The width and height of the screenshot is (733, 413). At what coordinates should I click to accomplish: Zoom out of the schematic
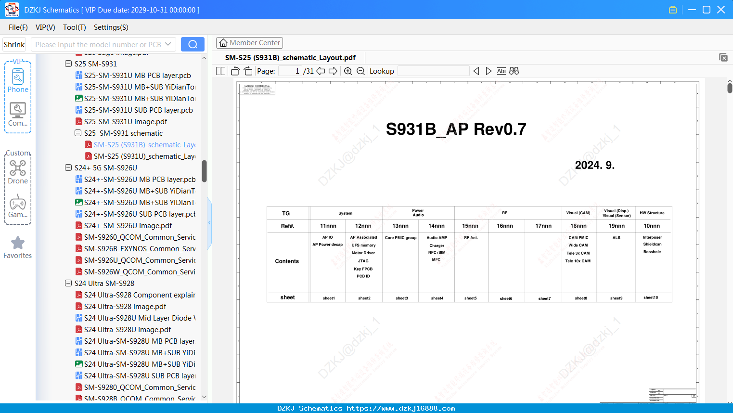361,71
